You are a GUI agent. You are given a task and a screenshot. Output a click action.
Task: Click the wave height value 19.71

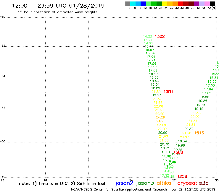click(165, 148)
